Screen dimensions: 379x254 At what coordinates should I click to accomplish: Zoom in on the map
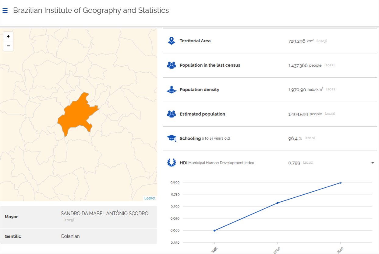coord(8,37)
